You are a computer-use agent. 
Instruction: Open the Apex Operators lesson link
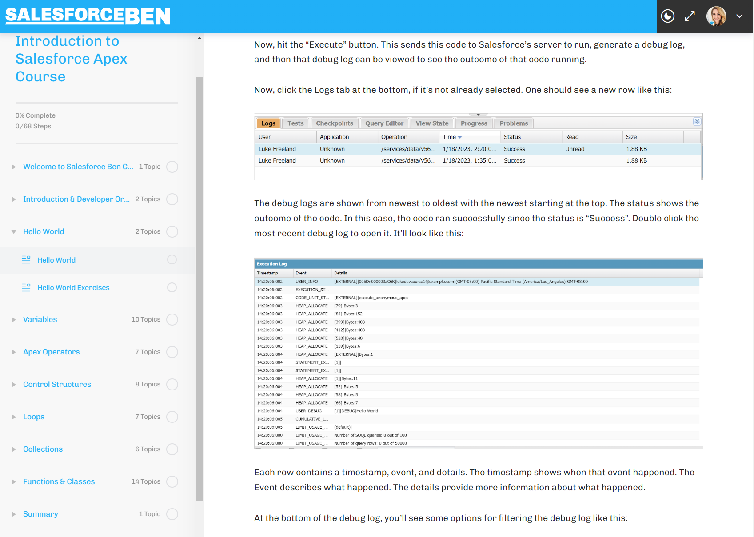coord(52,352)
